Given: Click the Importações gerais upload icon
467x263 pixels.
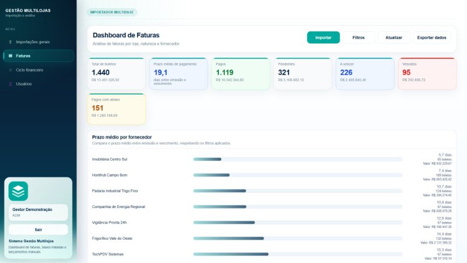Looking at the screenshot, I should pos(11,42).
